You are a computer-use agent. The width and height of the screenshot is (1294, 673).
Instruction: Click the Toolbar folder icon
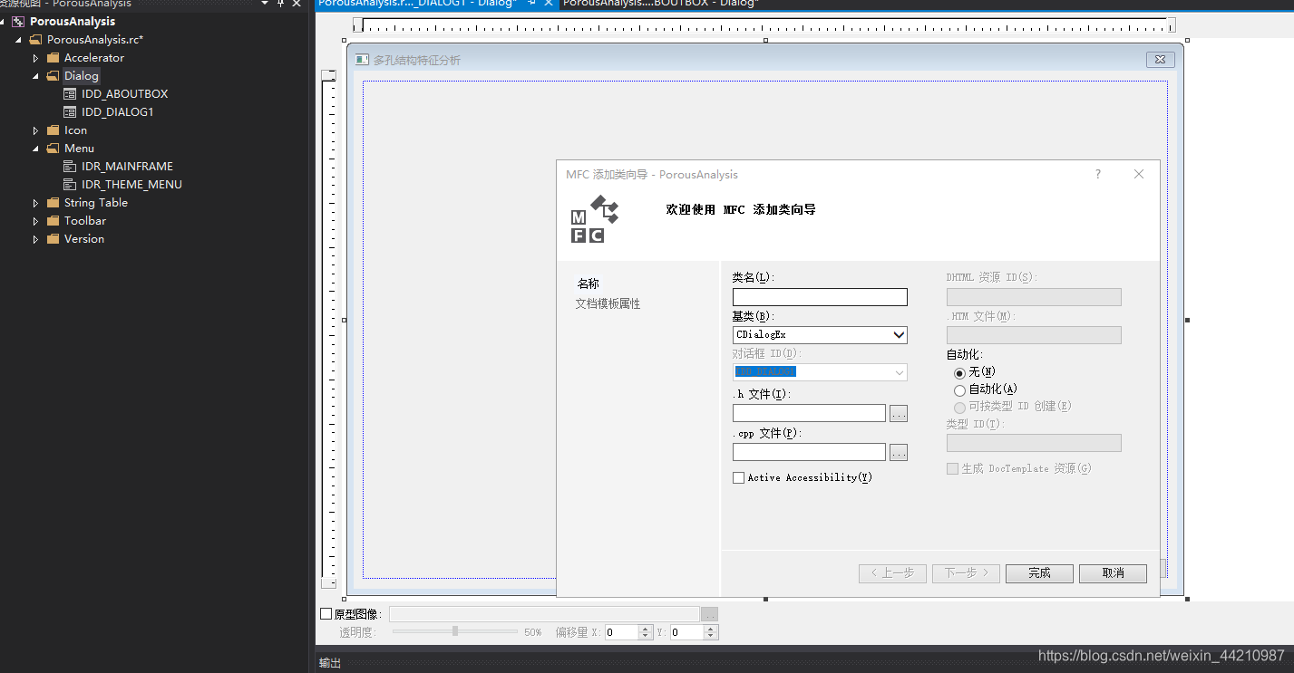tap(53, 220)
